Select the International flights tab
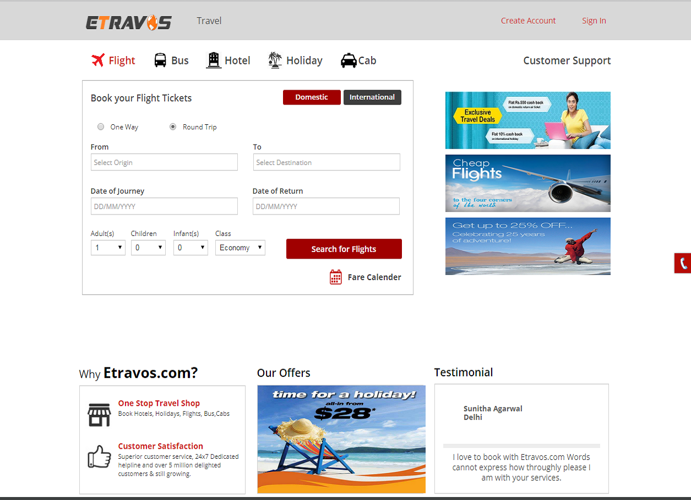The image size is (691, 500). point(372,97)
